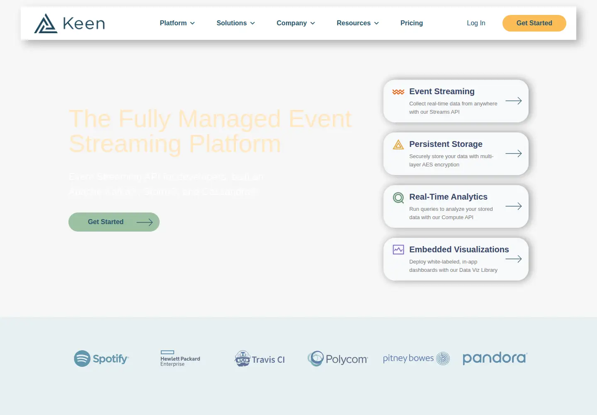Click the Keen wordmark text
The image size is (597, 415).
84,24
